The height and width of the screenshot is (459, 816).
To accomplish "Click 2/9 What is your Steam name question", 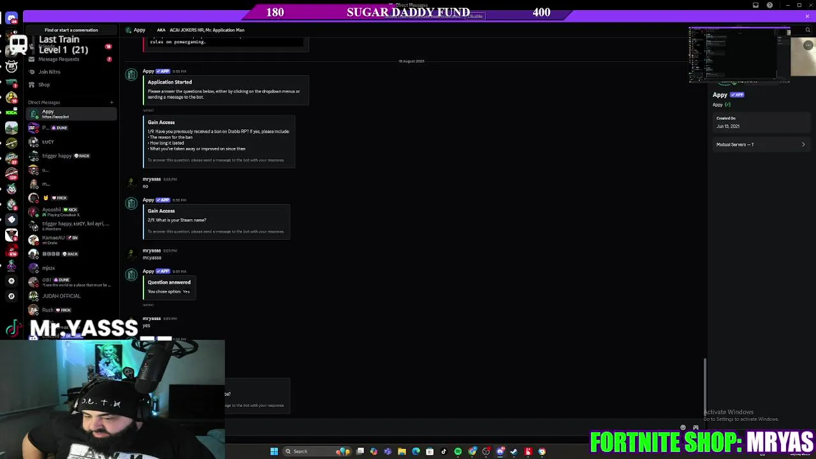I will [177, 220].
